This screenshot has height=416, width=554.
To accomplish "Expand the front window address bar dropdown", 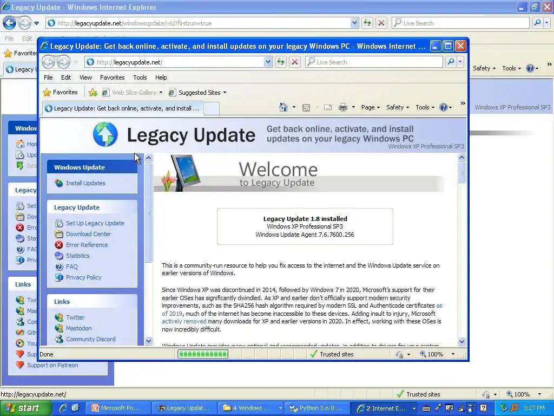I will pos(268,62).
